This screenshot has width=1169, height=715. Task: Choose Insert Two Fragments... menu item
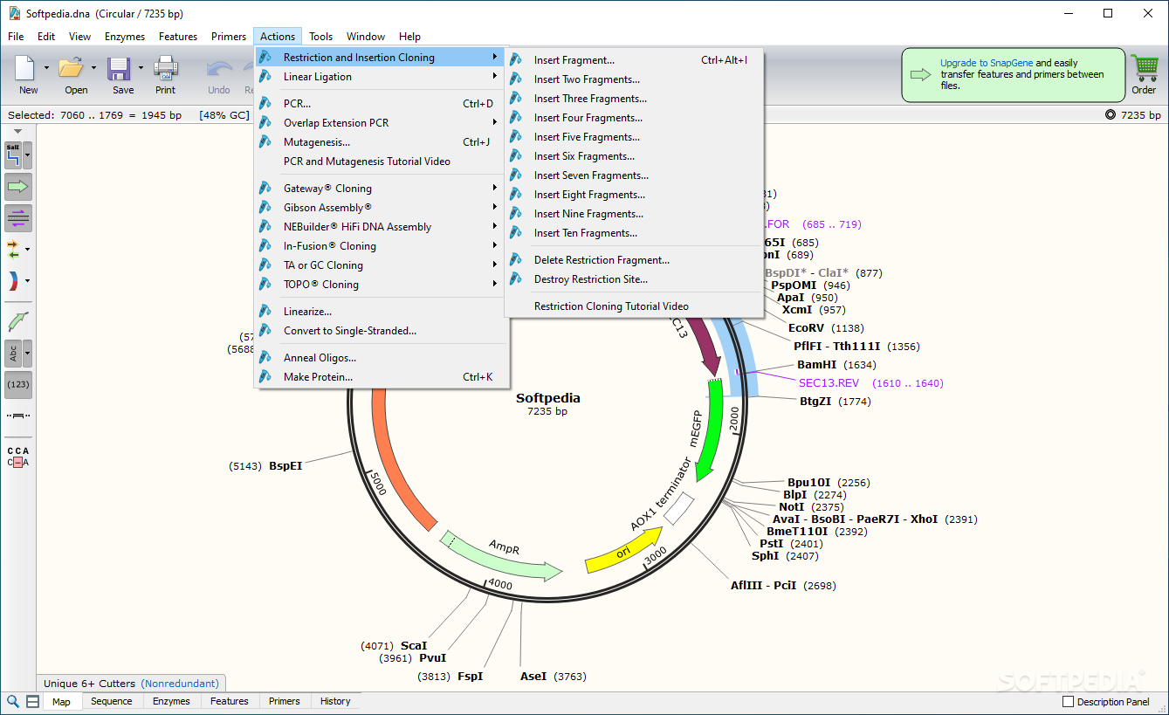click(x=634, y=79)
